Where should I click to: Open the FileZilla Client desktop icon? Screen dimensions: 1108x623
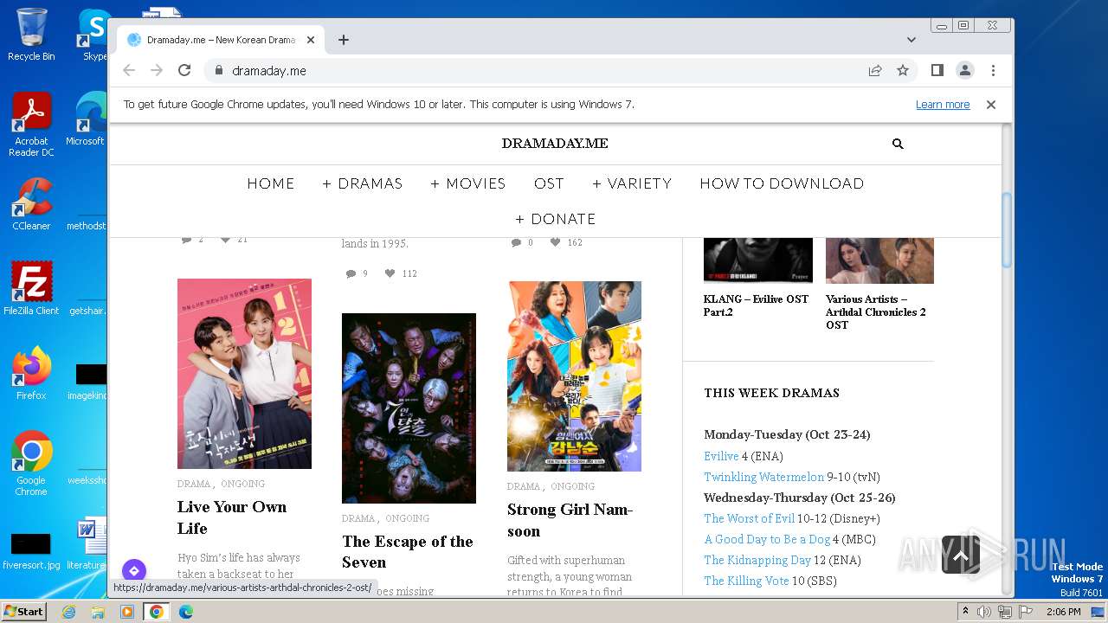[x=31, y=288]
